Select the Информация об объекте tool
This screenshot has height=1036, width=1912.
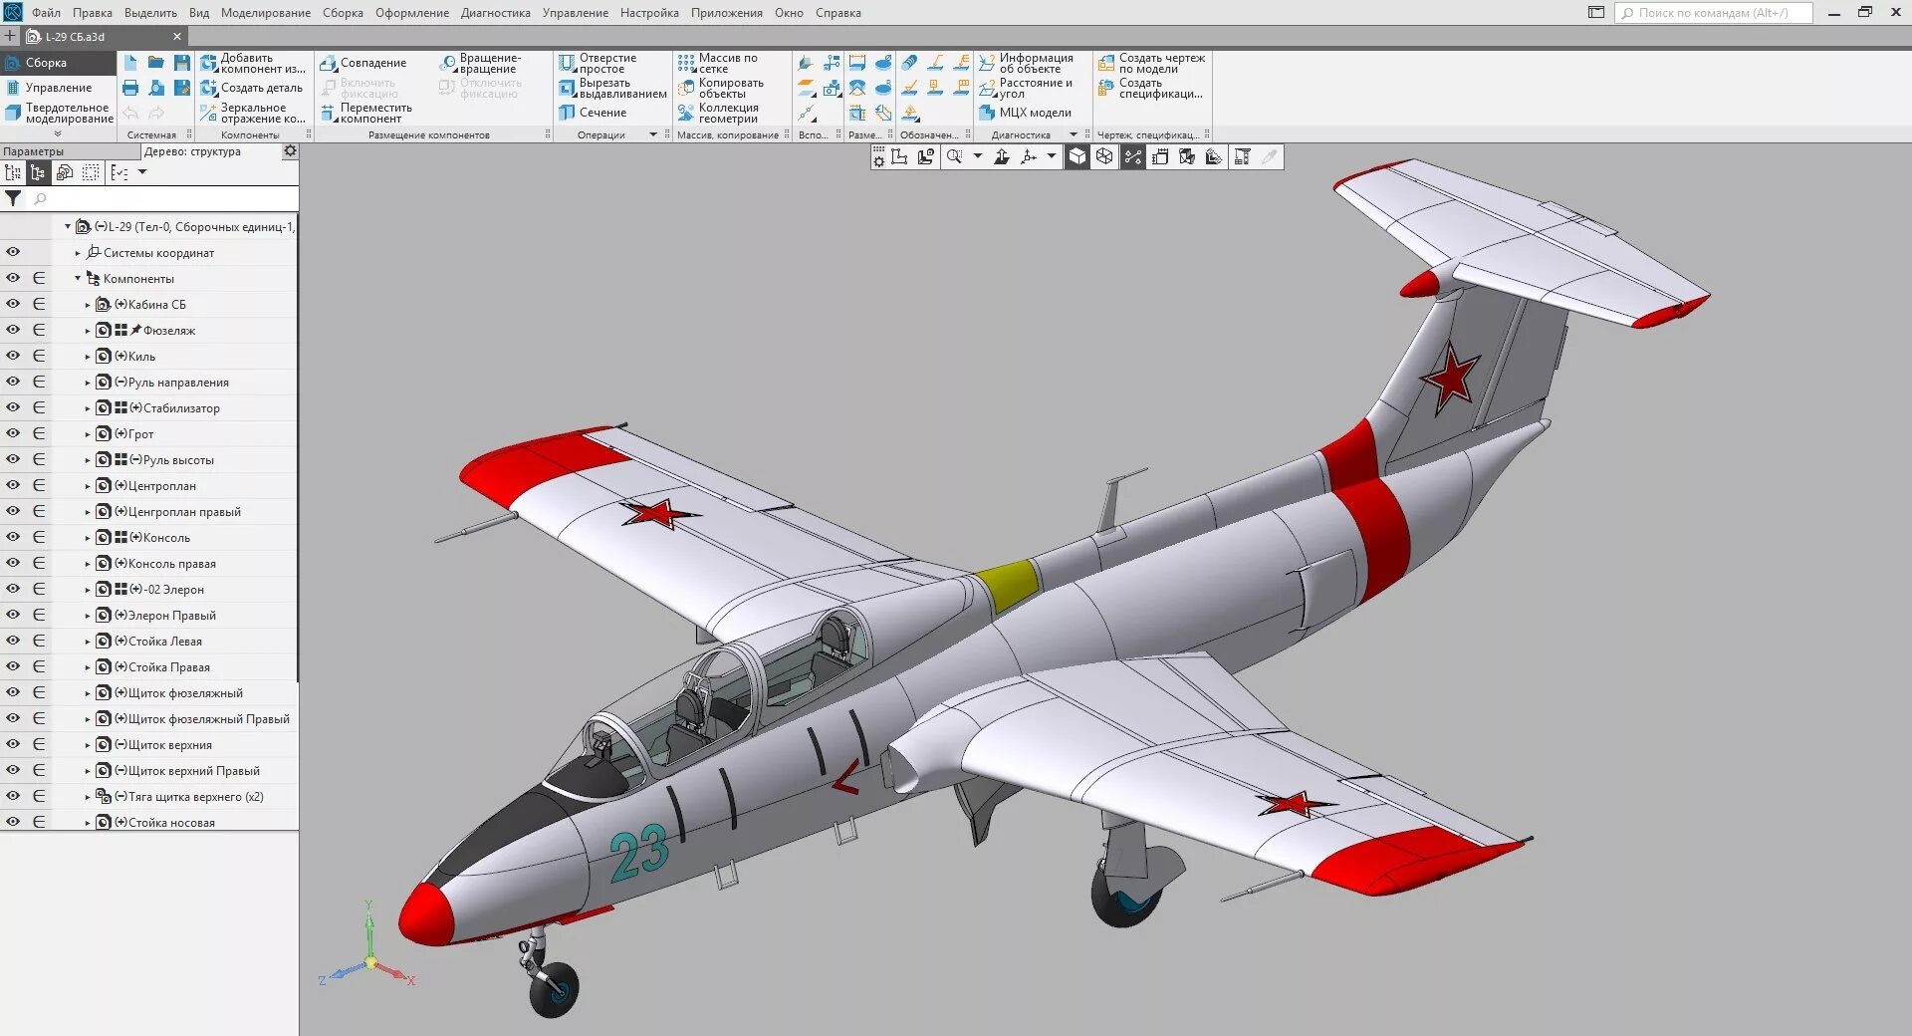1026,63
